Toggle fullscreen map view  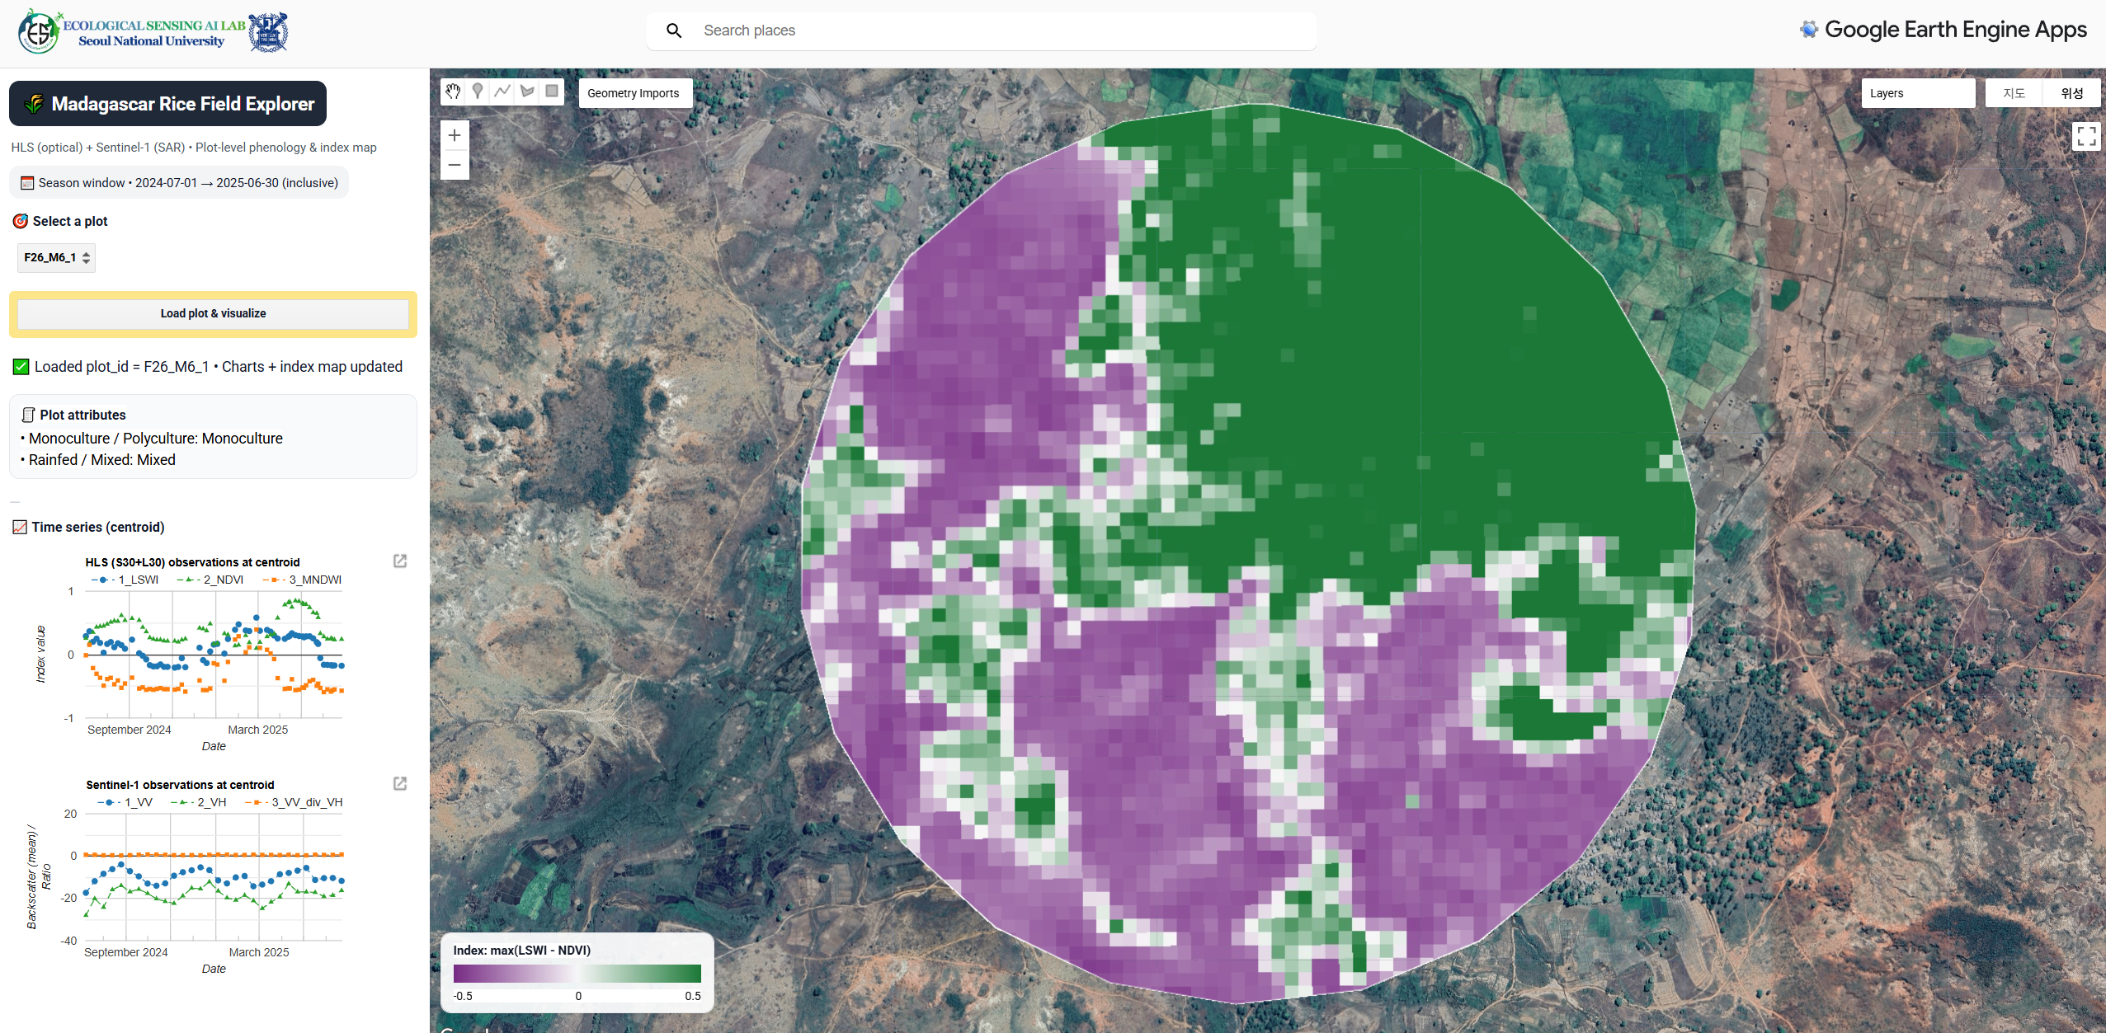(x=2085, y=136)
